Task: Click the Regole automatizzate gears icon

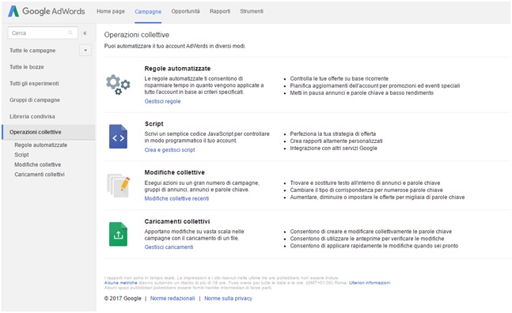Action: tap(118, 85)
